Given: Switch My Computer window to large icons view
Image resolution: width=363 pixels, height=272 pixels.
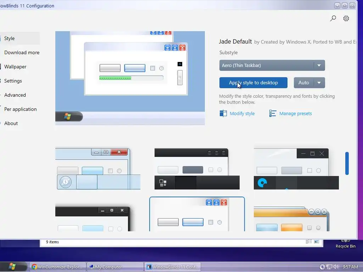Looking at the screenshot, I should [x=317, y=242].
